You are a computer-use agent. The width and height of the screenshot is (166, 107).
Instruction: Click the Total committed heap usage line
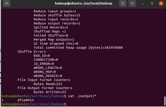click(78, 48)
